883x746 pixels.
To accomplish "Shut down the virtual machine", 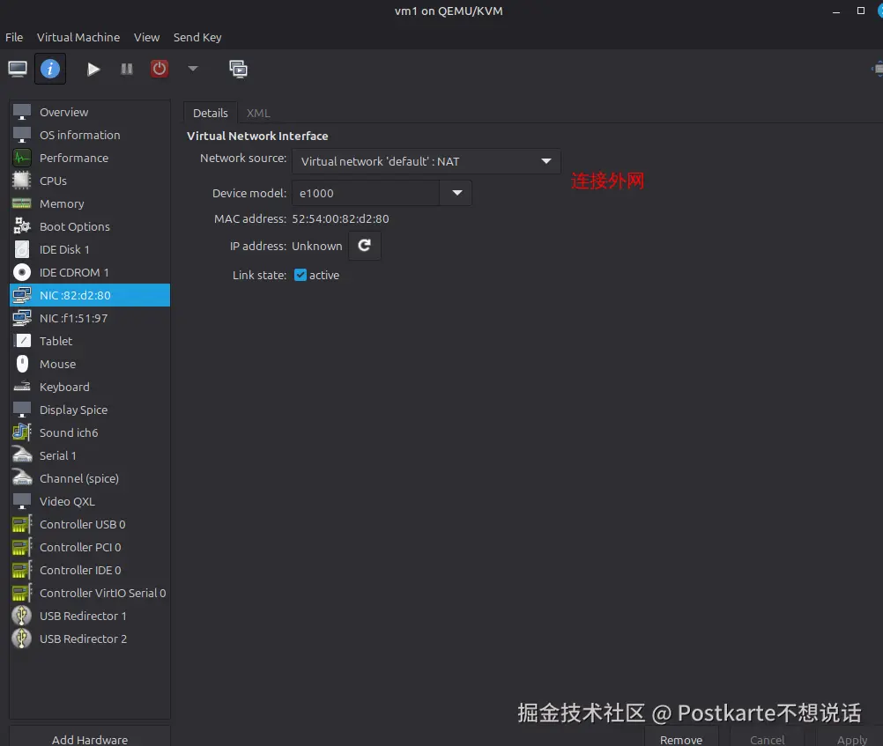I will (x=160, y=69).
